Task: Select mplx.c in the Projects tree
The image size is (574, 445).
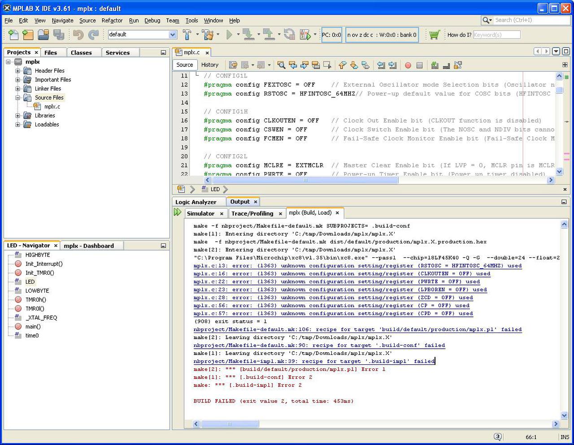Action: click(52, 107)
